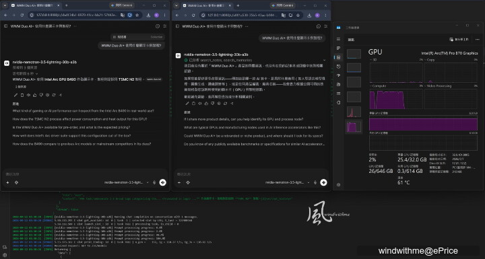
Task: Regenerate the left chat reply
Action: pos(54,96)
